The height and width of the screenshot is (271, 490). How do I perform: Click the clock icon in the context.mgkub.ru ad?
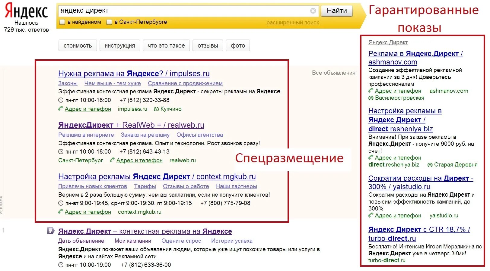61,203
